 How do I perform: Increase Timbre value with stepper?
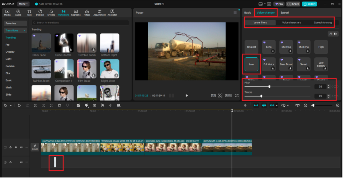pyautogui.click(x=329, y=95)
